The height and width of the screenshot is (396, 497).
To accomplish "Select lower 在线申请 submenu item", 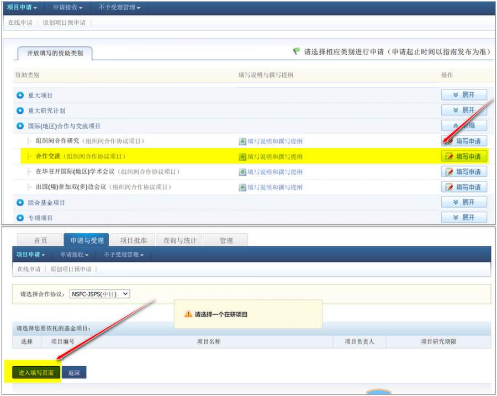I will tap(29, 269).
